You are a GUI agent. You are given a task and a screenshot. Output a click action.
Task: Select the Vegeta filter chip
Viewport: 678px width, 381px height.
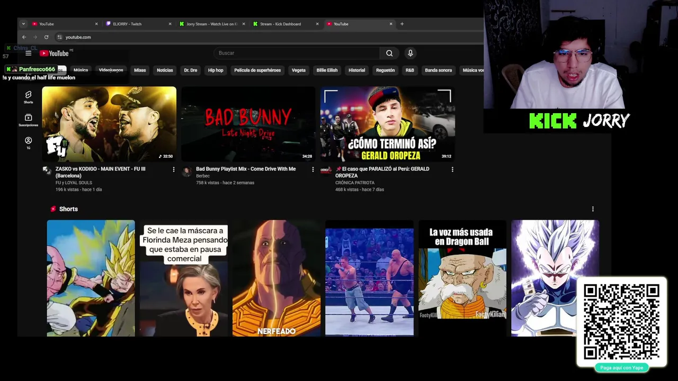tap(299, 70)
